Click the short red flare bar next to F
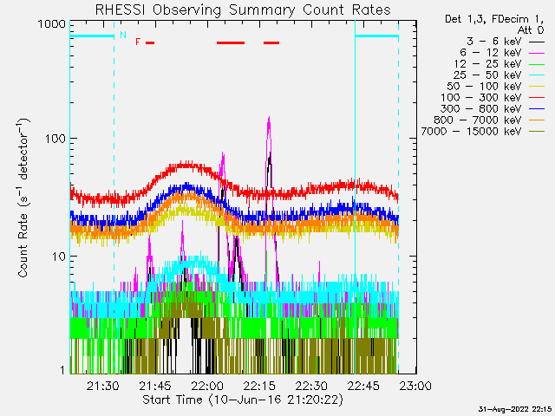 [x=150, y=42]
